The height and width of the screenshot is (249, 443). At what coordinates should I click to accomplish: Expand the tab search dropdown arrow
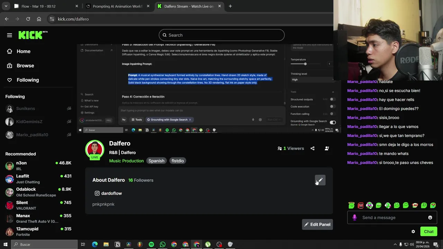pos(6,6)
